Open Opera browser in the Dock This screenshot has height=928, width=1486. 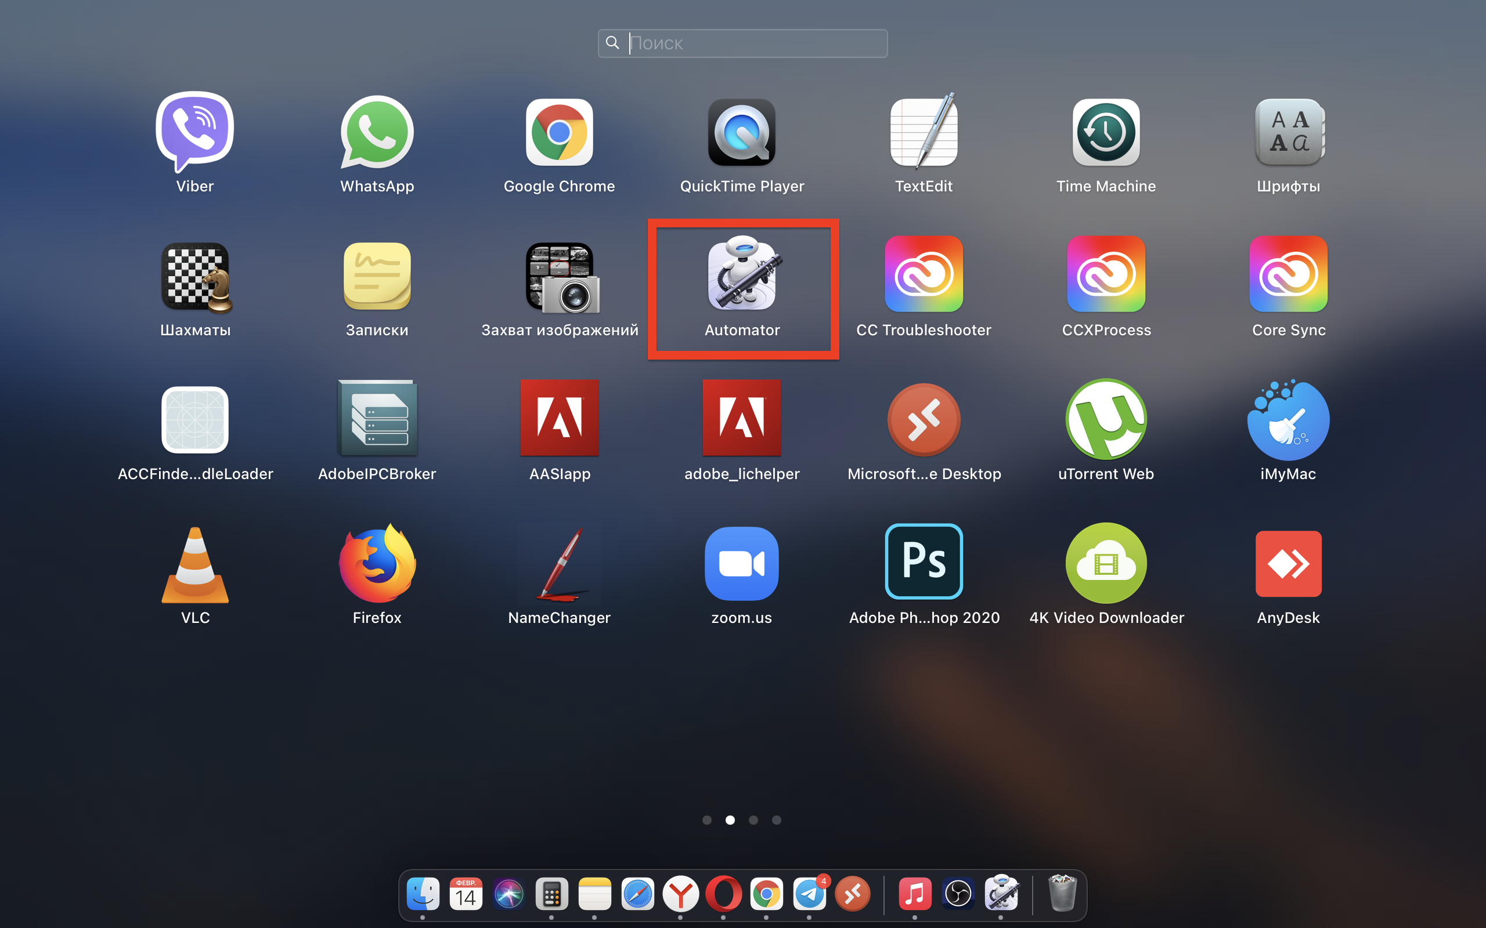click(723, 894)
